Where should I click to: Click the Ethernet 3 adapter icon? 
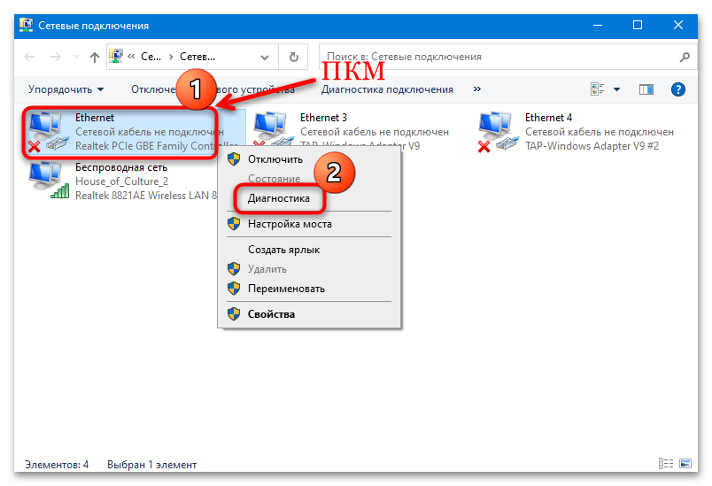(x=272, y=131)
